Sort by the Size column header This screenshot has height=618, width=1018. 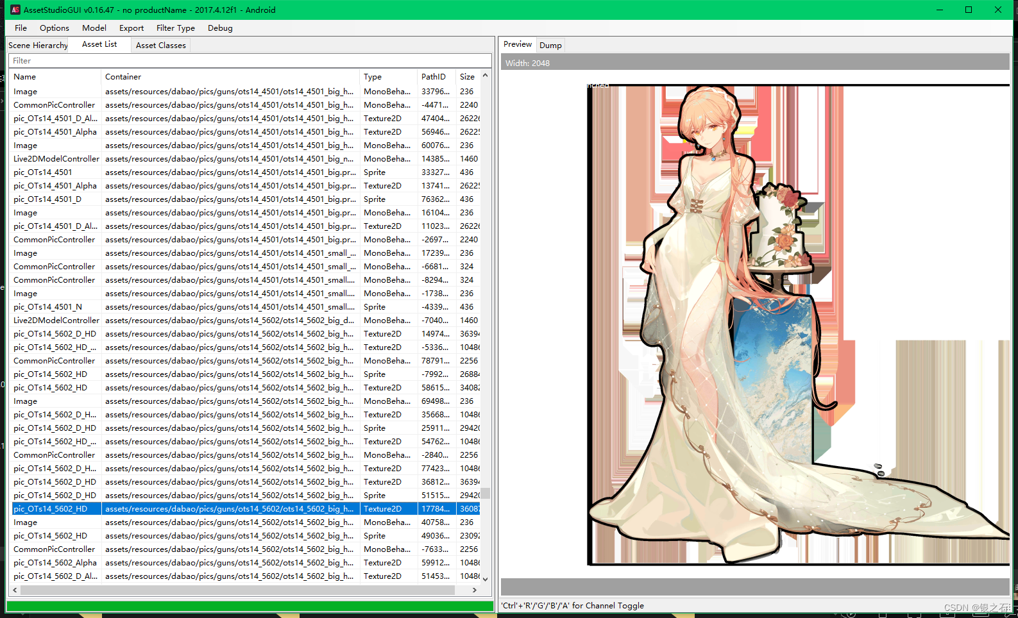468,77
